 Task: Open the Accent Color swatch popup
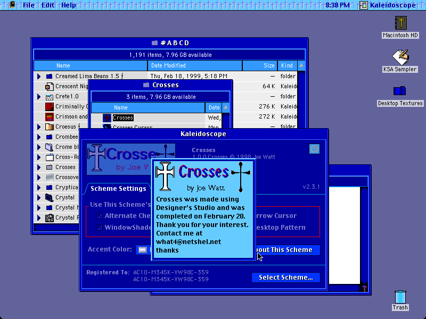(143, 250)
